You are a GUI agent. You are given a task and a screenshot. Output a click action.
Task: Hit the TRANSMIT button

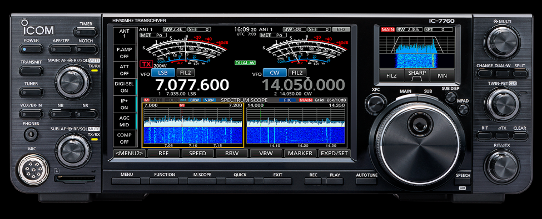coord(31,71)
